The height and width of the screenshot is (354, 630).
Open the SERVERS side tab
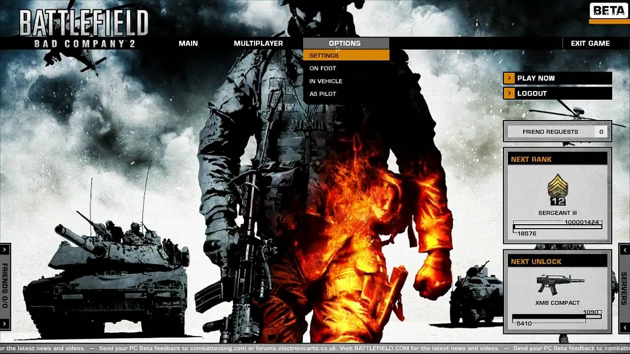click(x=624, y=289)
